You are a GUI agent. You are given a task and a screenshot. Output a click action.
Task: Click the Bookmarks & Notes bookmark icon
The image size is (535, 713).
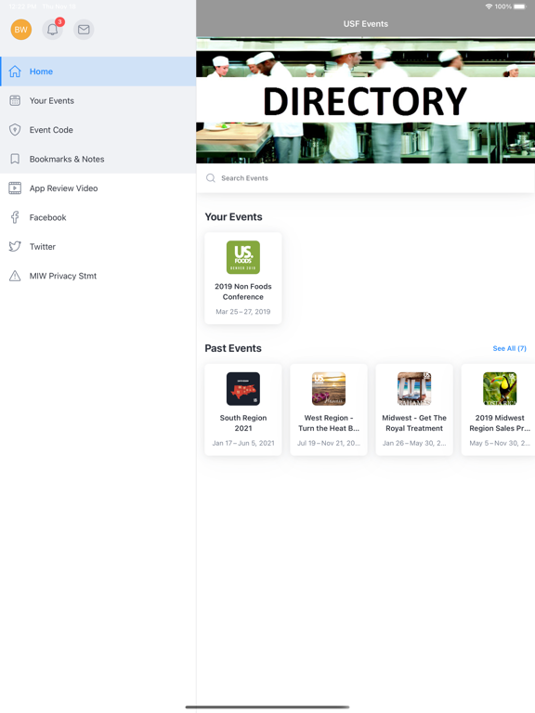pos(15,159)
